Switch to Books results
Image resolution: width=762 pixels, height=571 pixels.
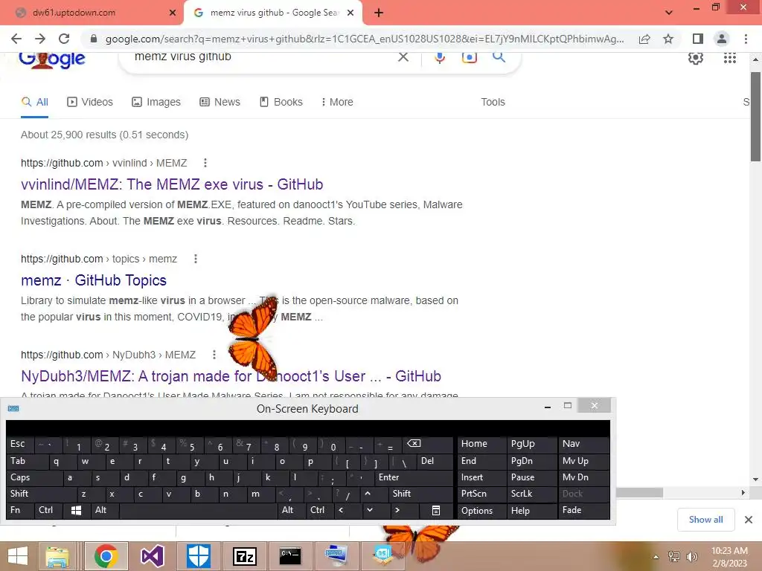coord(281,102)
